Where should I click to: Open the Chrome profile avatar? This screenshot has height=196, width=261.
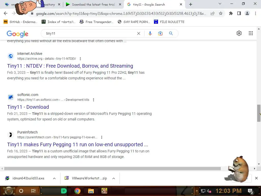[x=247, y=13]
